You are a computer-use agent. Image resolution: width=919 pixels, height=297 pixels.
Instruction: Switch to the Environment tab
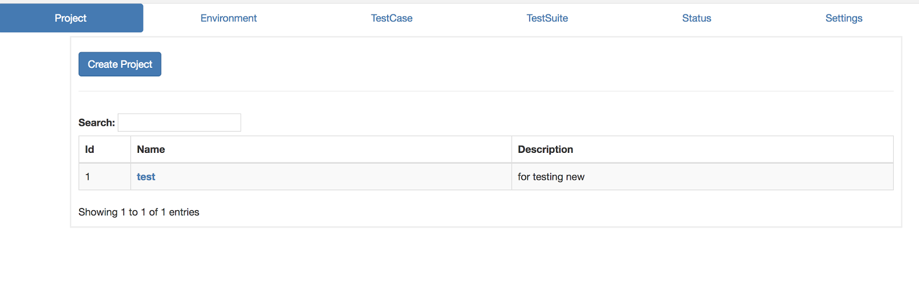click(228, 18)
